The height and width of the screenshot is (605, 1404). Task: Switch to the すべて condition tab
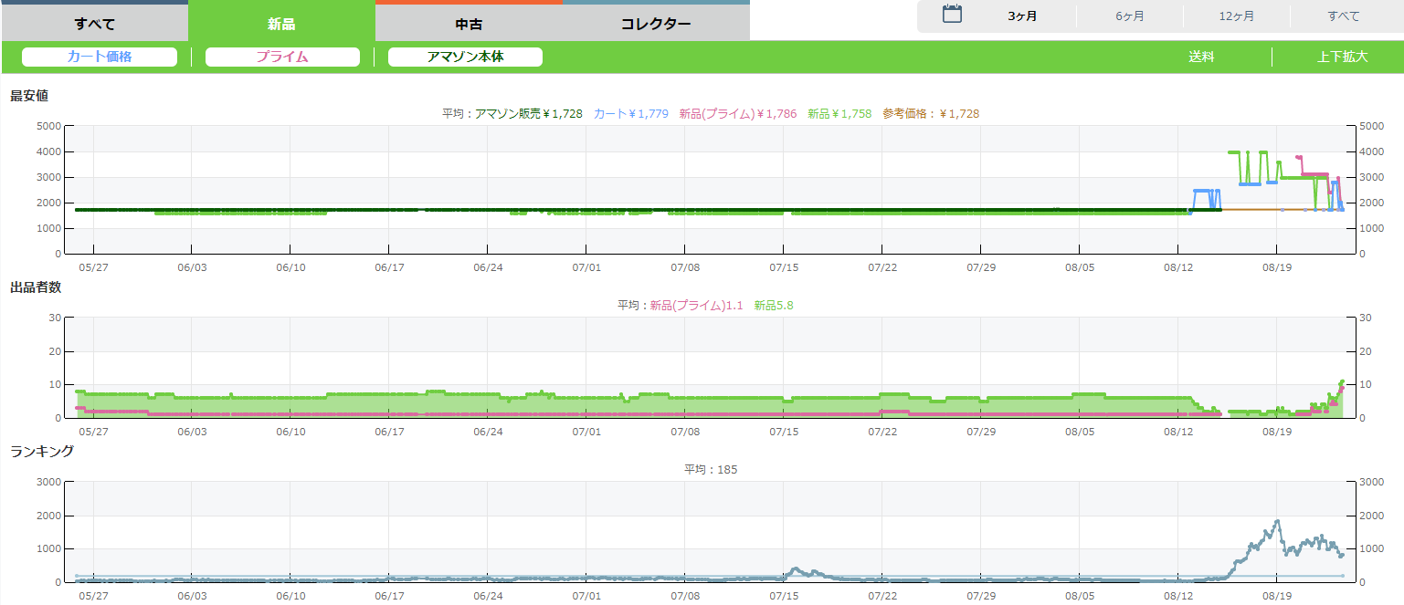coord(94,24)
